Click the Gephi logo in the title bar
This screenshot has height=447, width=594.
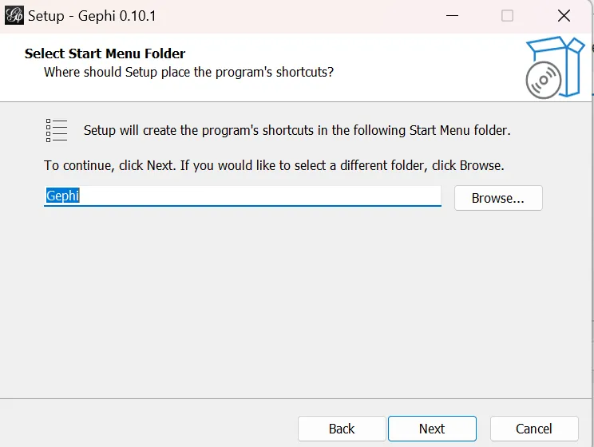(14, 15)
